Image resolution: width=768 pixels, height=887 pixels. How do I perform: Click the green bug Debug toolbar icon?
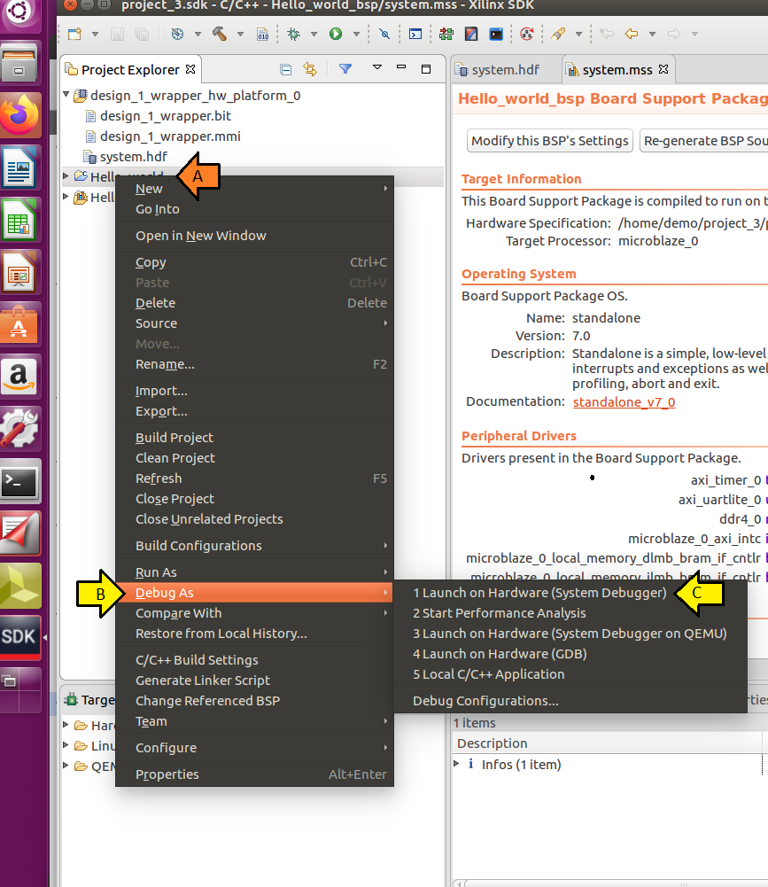point(293,34)
